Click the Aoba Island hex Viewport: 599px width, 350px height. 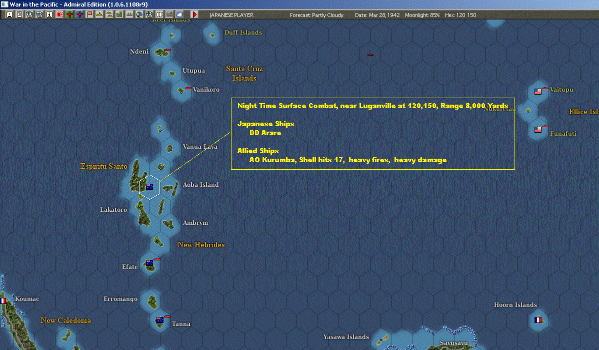click(x=170, y=188)
